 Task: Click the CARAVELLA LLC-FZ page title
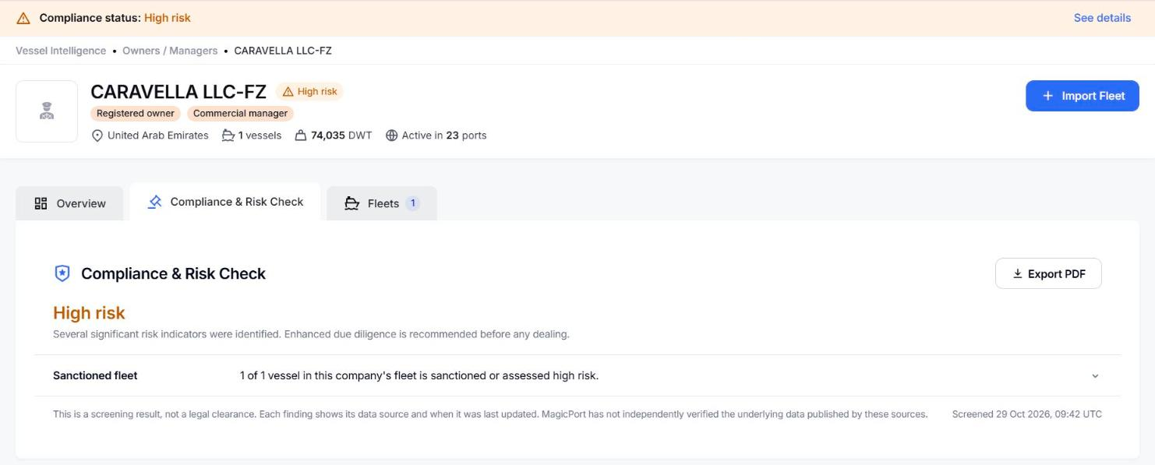click(x=178, y=92)
